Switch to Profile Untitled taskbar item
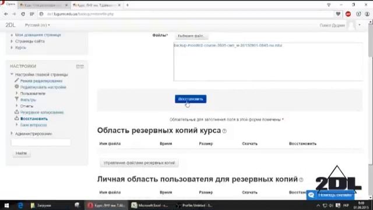Image resolution: width=373 pixels, height=210 pixels. tap(195, 205)
